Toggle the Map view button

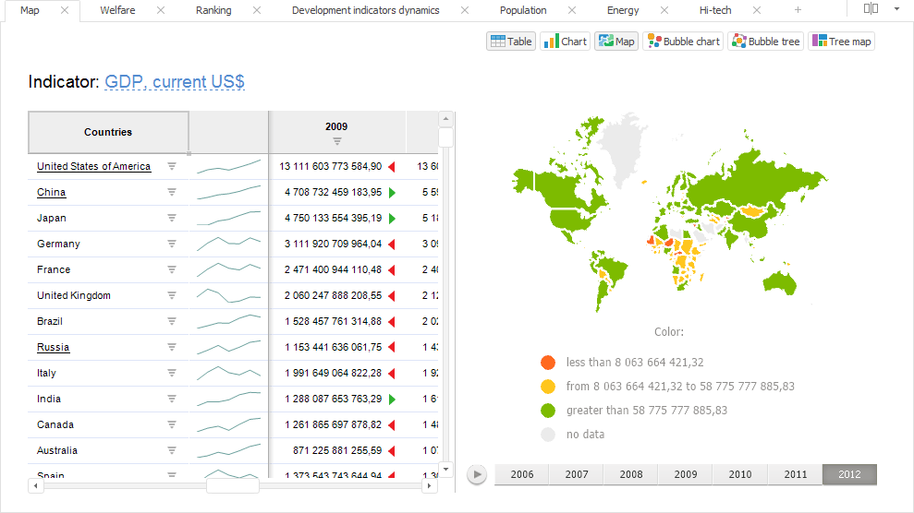point(616,42)
